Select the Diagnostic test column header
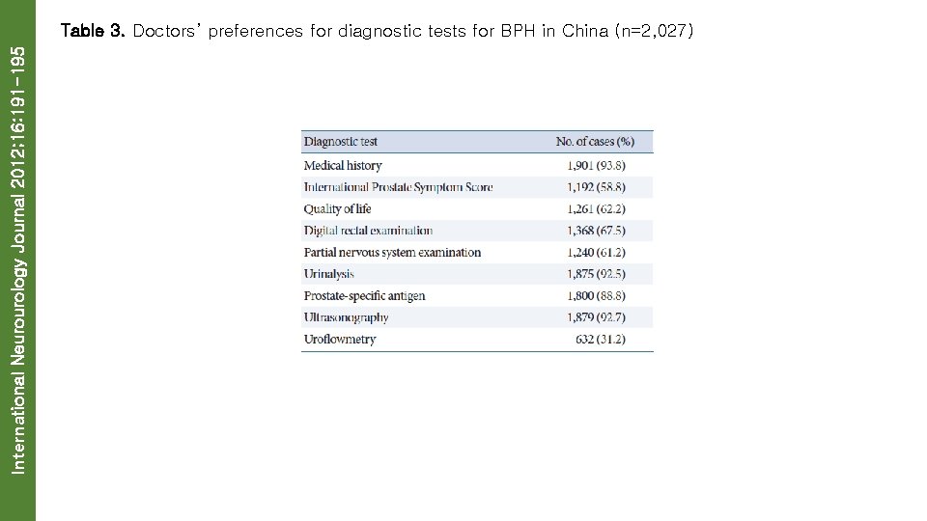927x521 pixels. point(341,142)
